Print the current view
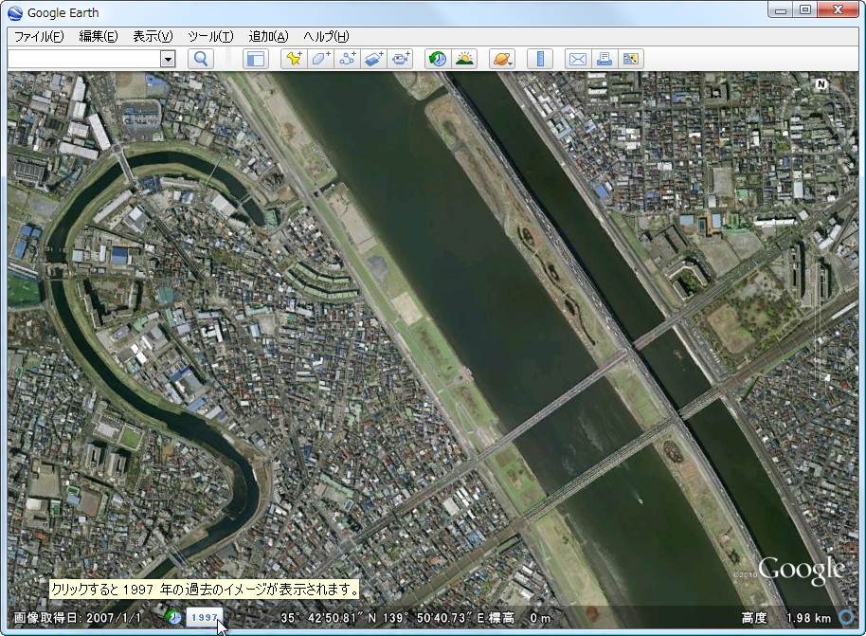Screen dimensions: 866x636 tap(604, 59)
